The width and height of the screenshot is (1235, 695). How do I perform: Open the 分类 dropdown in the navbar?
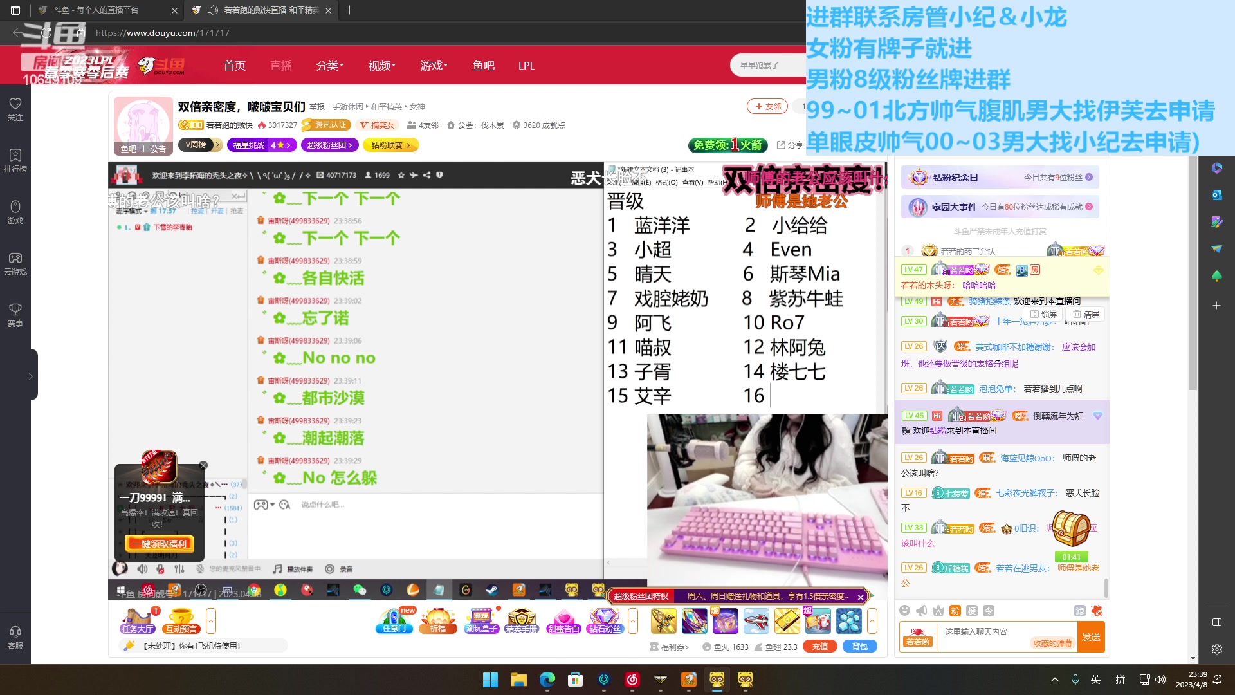pos(329,66)
